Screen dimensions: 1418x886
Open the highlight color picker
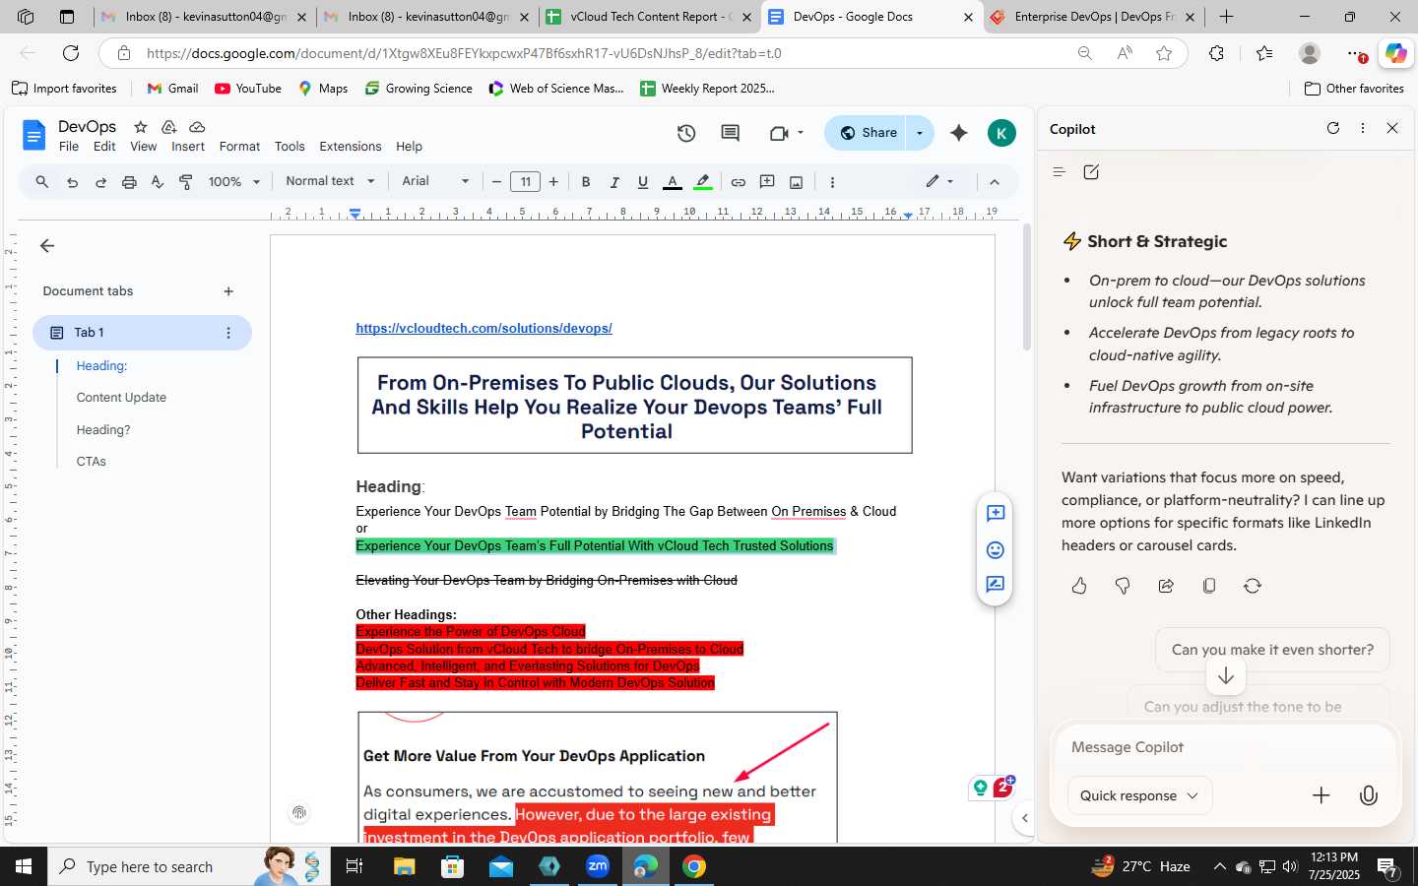click(703, 182)
